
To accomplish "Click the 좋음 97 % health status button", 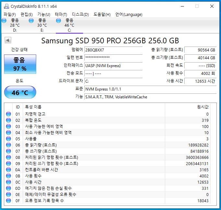I will [x=20, y=64].
